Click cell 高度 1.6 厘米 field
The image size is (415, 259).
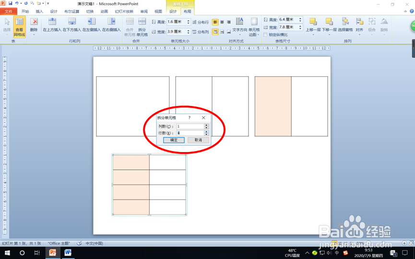tap(177, 22)
